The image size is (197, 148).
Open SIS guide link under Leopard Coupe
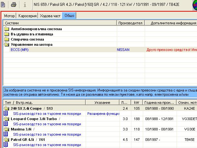tap(47, 124)
